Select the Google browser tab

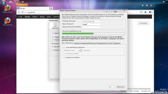tap(33, 8)
